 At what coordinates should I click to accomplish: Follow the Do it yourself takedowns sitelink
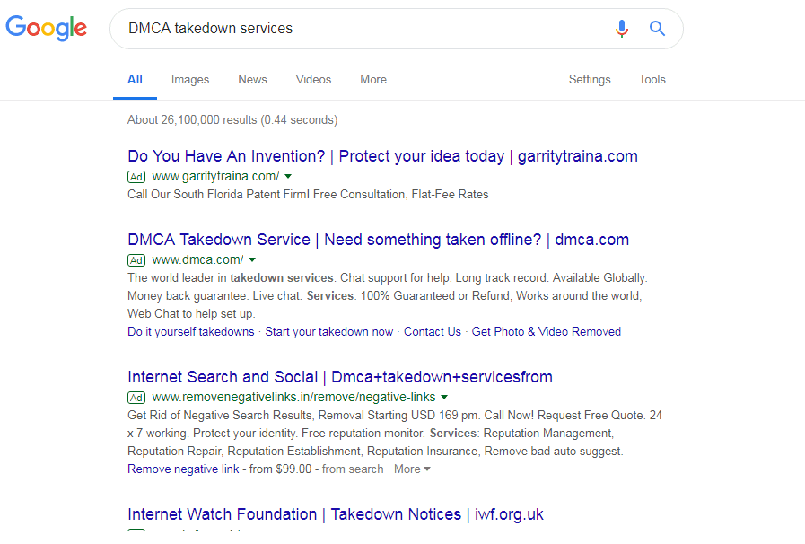pos(190,331)
